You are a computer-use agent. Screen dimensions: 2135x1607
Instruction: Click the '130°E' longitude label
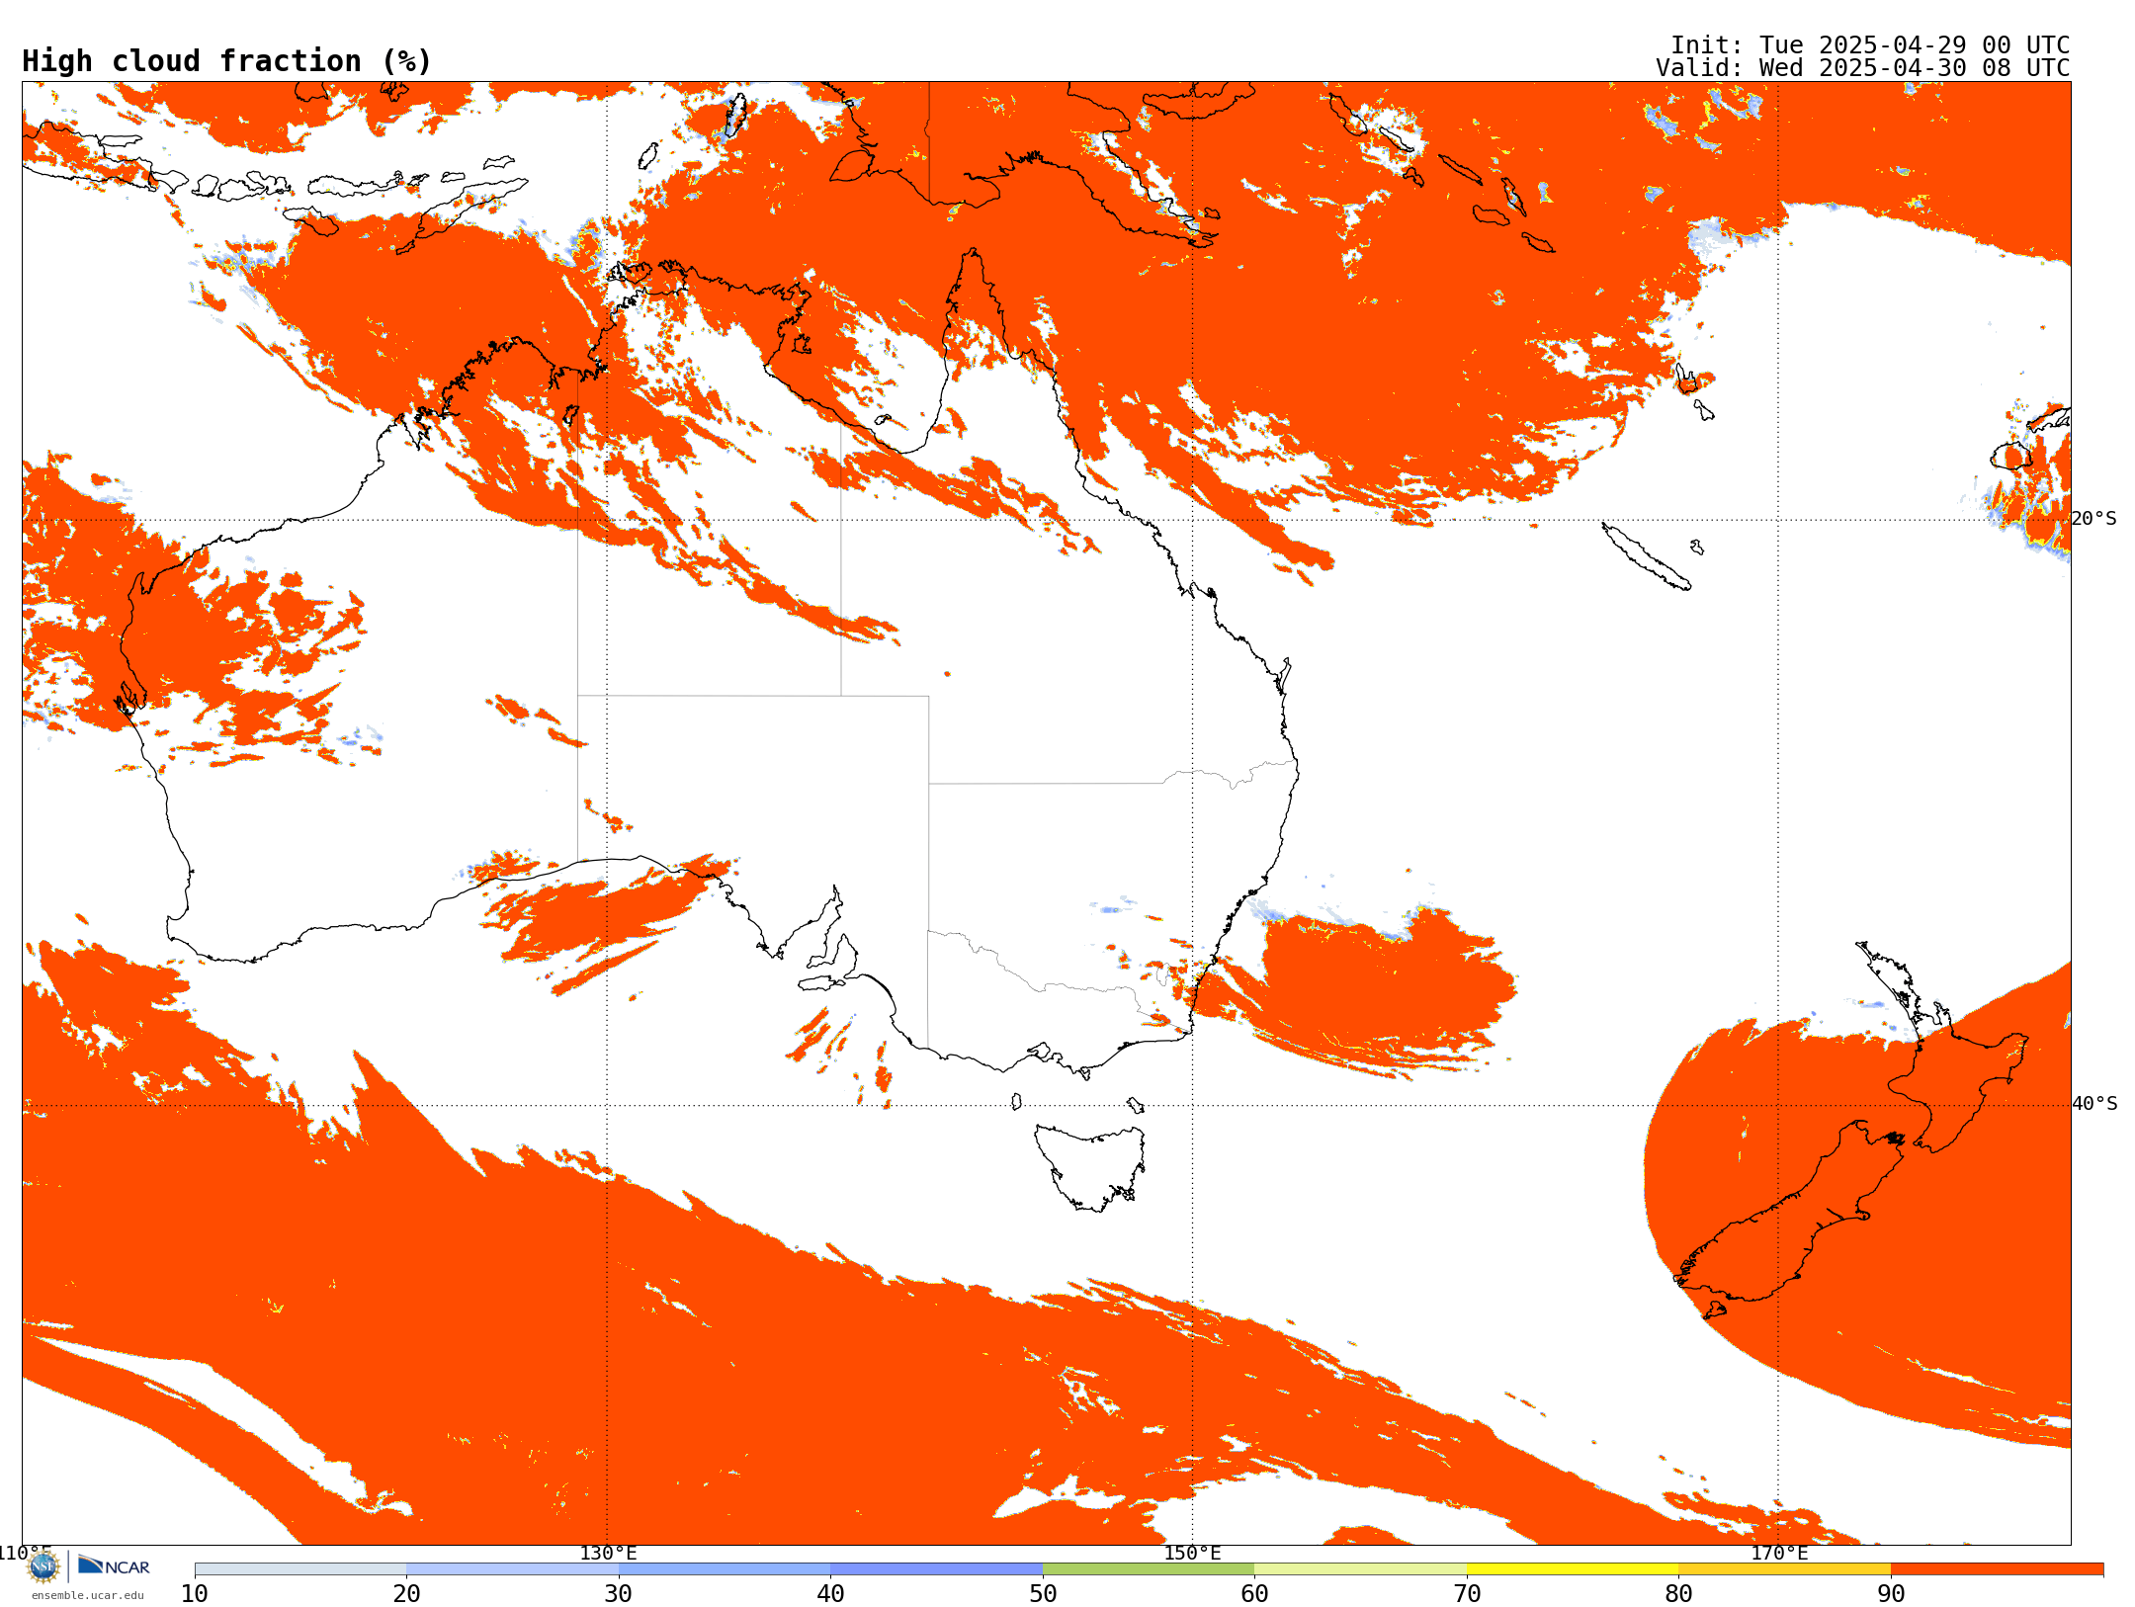(x=608, y=1553)
